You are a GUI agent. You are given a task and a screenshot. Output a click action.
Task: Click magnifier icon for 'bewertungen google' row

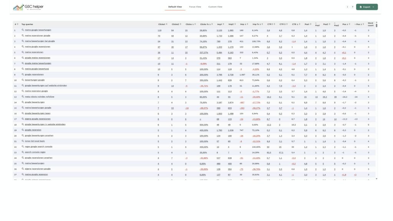(x=23, y=80)
